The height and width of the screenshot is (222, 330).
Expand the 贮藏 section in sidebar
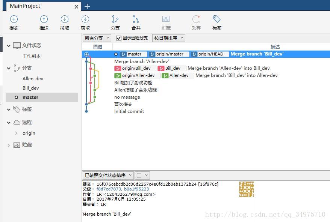pyautogui.click(x=8, y=145)
